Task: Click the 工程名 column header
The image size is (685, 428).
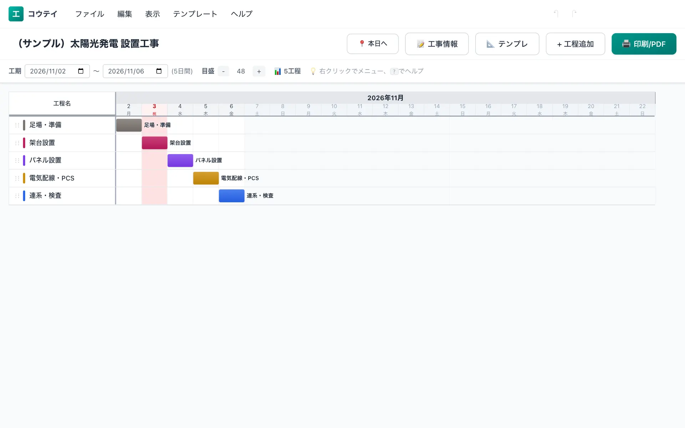Action: click(62, 103)
